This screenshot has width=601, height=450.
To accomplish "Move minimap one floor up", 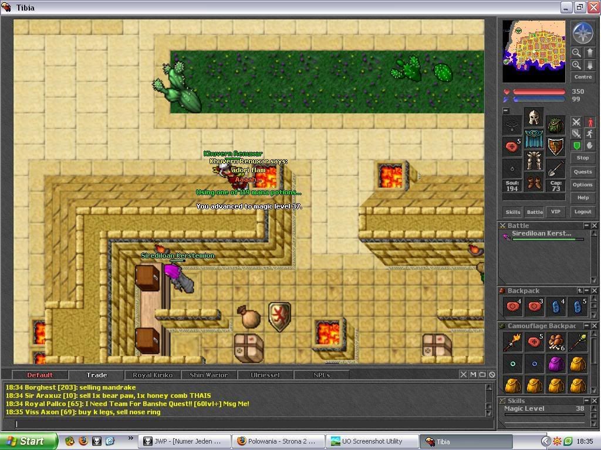I will coord(590,52).
